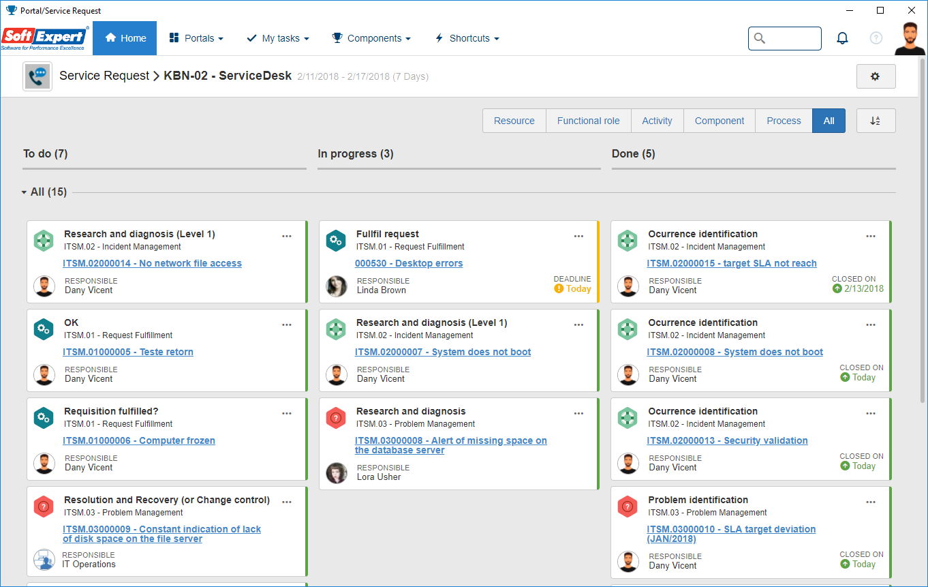Open the Components dropdown menu
This screenshot has height=587, width=928.
click(x=371, y=38)
